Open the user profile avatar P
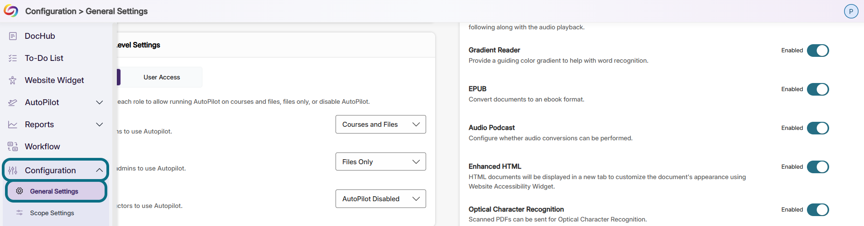The image size is (864, 226). click(x=851, y=11)
